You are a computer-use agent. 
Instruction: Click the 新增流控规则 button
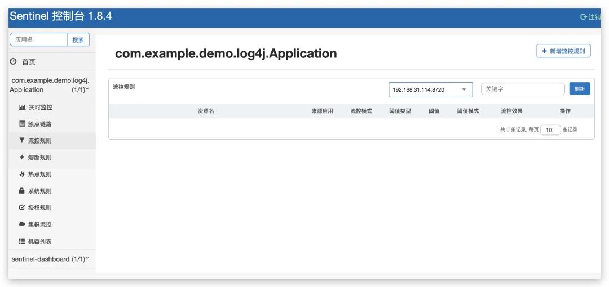pyautogui.click(x=563, y=51)
